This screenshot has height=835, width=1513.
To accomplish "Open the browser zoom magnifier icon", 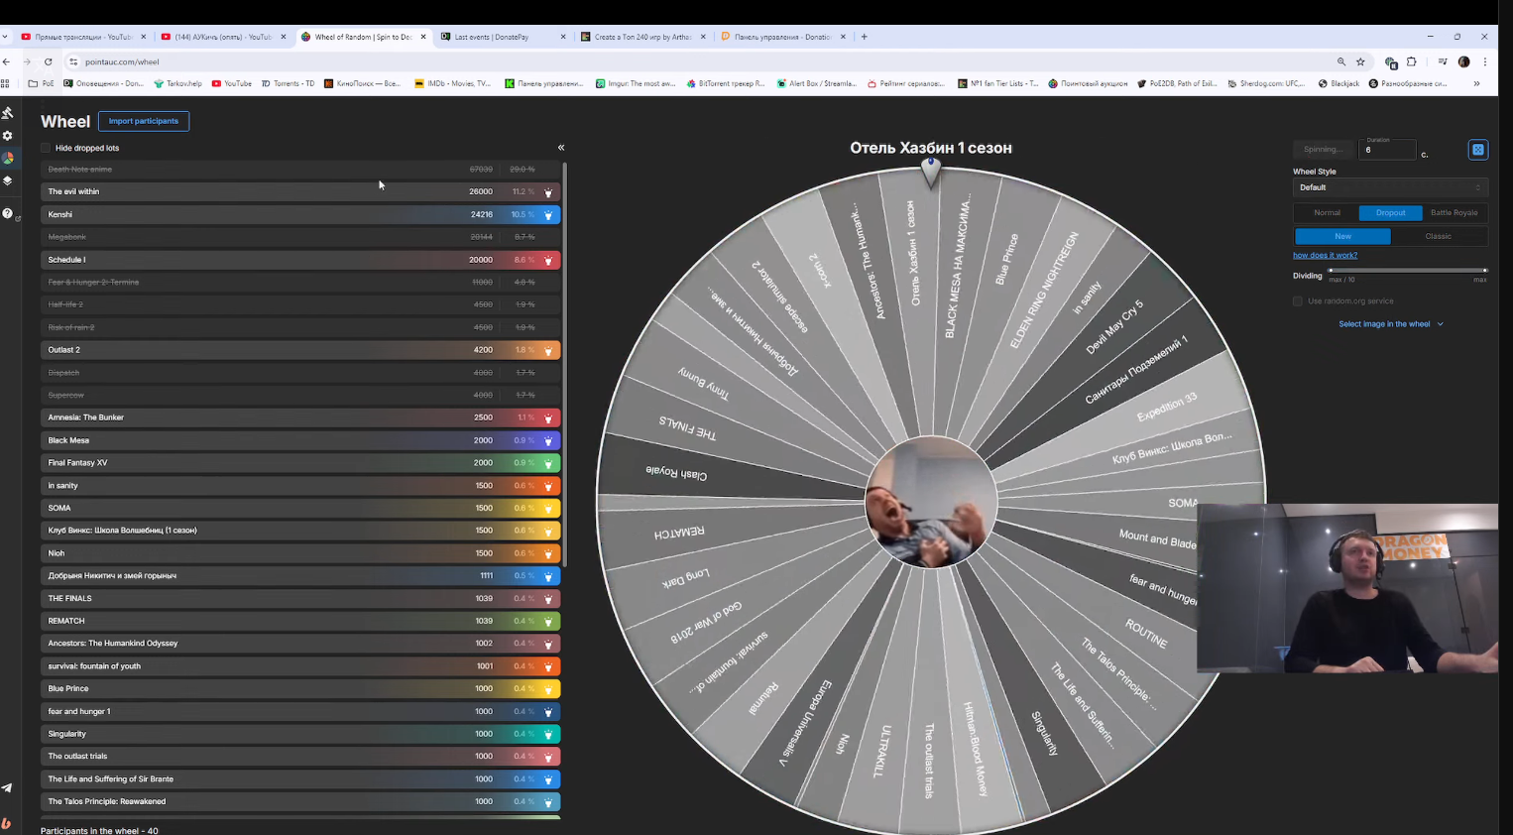I will point(1341,61).
